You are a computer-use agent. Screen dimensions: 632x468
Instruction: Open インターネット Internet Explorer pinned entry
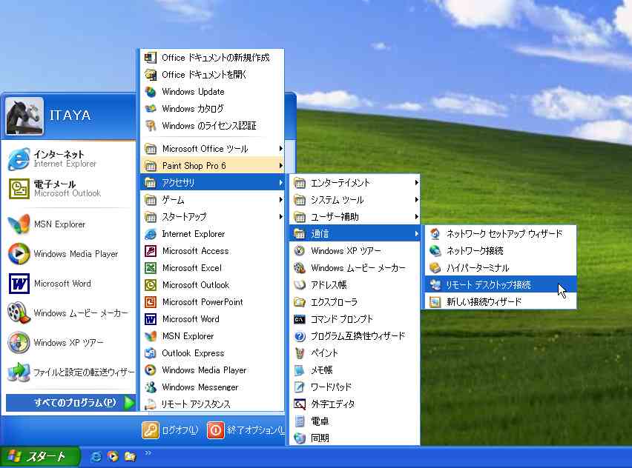coord(68,158)
